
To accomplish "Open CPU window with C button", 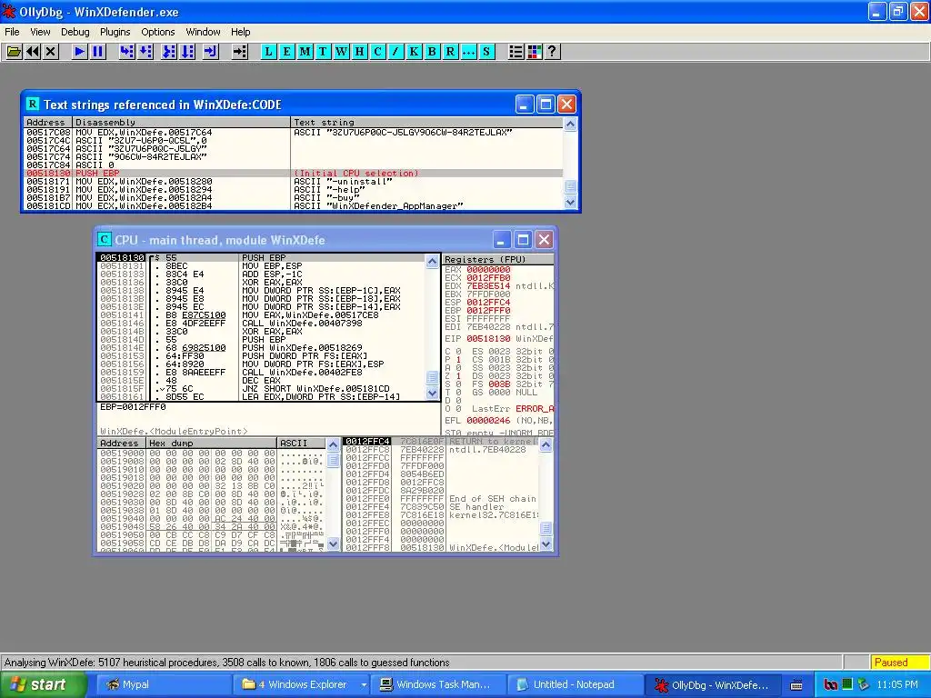I will click(377, 52).
